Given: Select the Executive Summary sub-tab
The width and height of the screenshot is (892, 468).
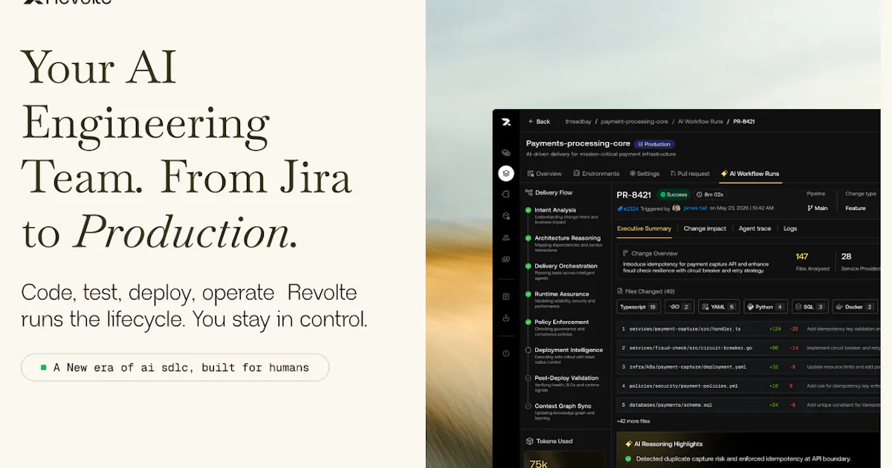Looking at the screenshot, I should (644, 229).
